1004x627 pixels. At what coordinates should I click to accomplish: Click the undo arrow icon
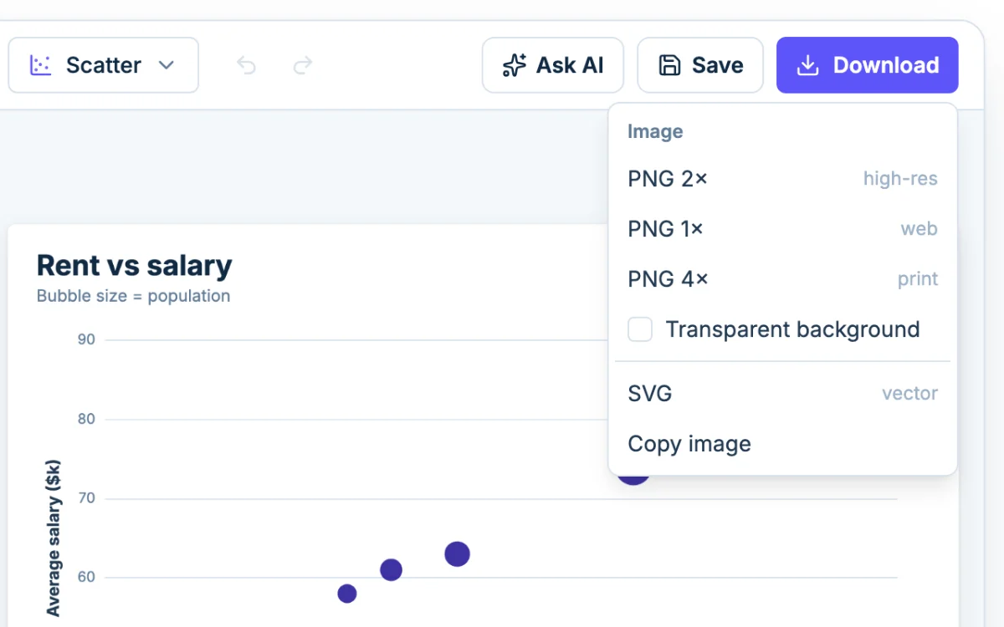pyautogui.click(x=246, y=65)
